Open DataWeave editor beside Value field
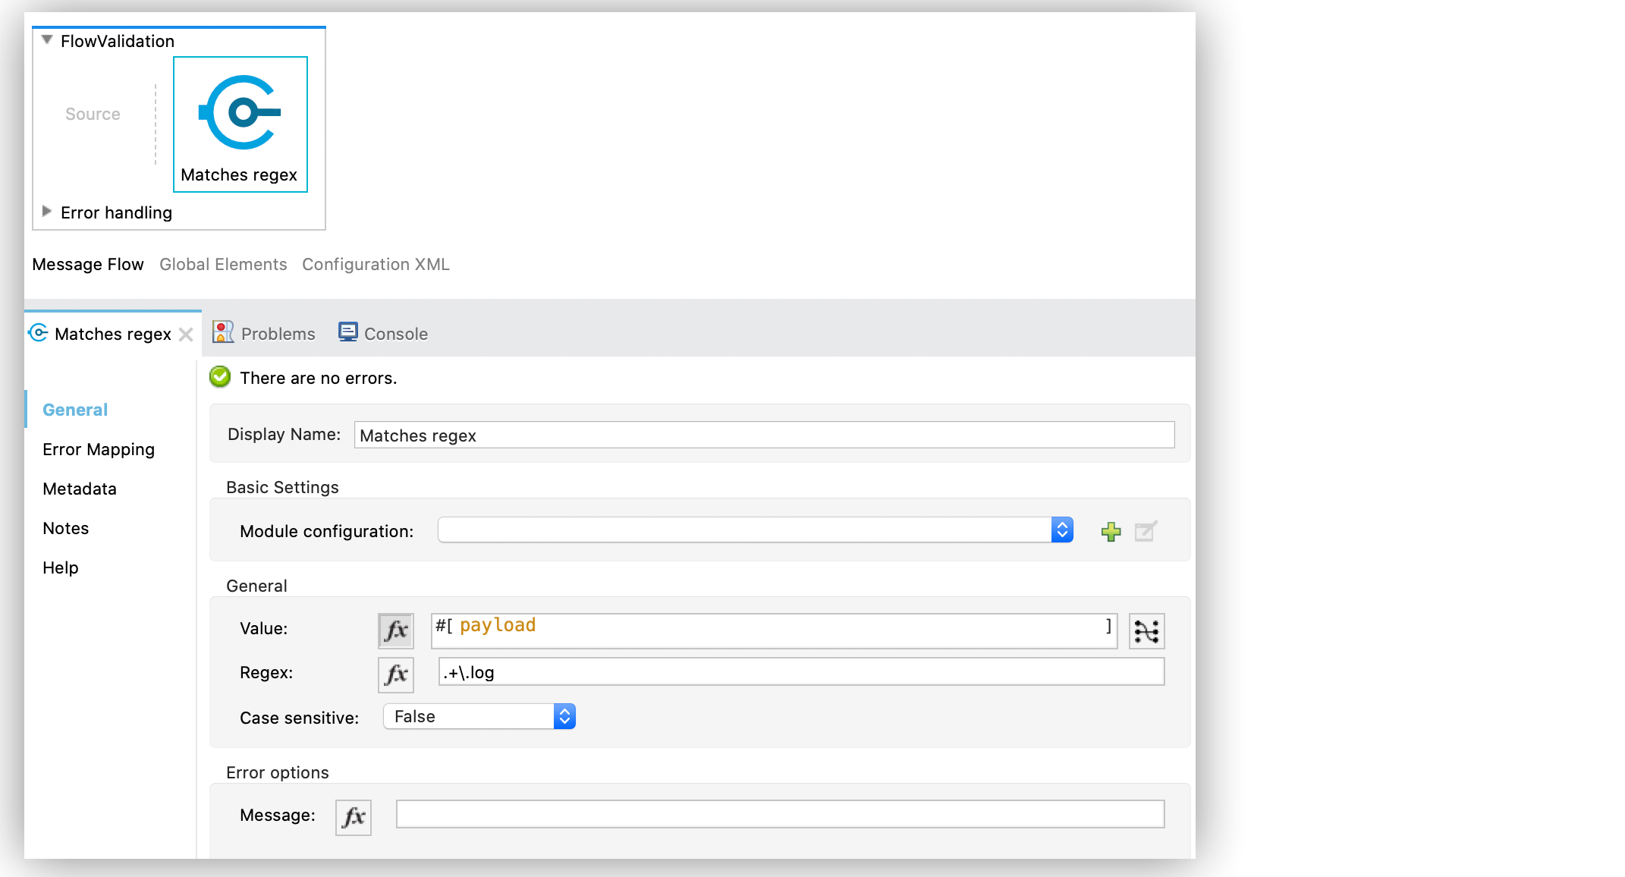The width and height of the screenshot is (1625, 877). click(x=1147, y=630)
